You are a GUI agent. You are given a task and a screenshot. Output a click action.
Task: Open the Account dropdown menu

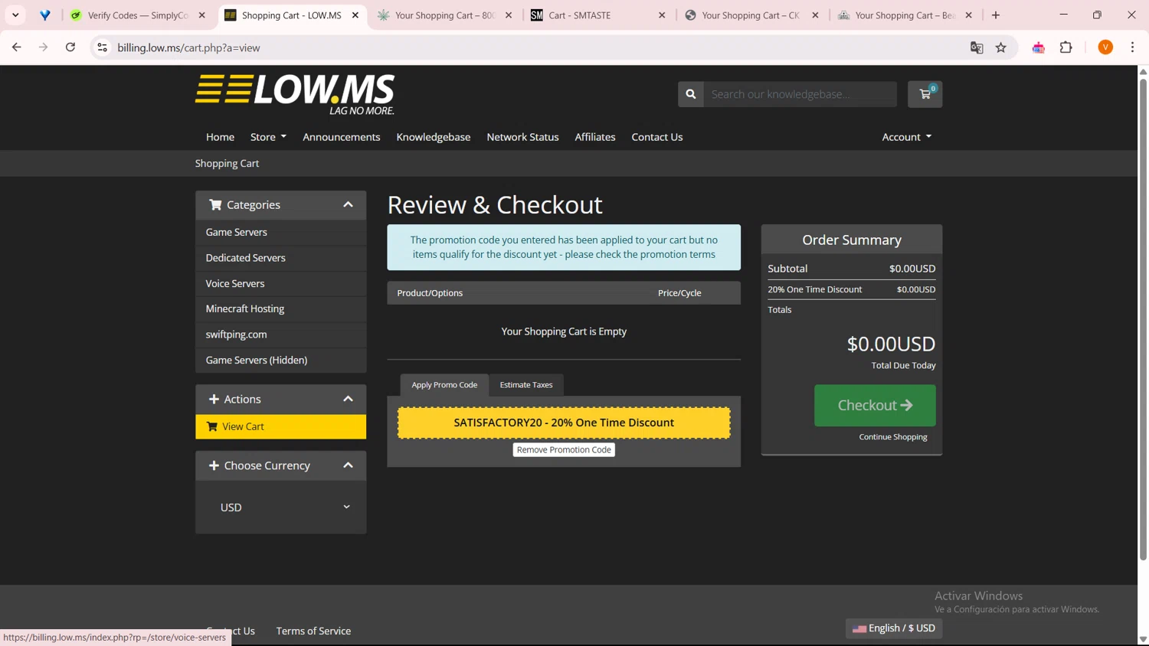tap(906, 137)
